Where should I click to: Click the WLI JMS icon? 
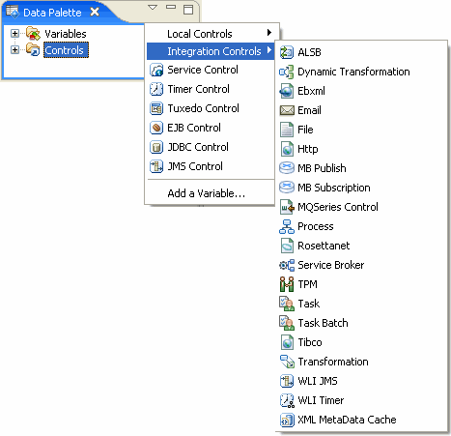pyautogui.click(x=287, y=381)
